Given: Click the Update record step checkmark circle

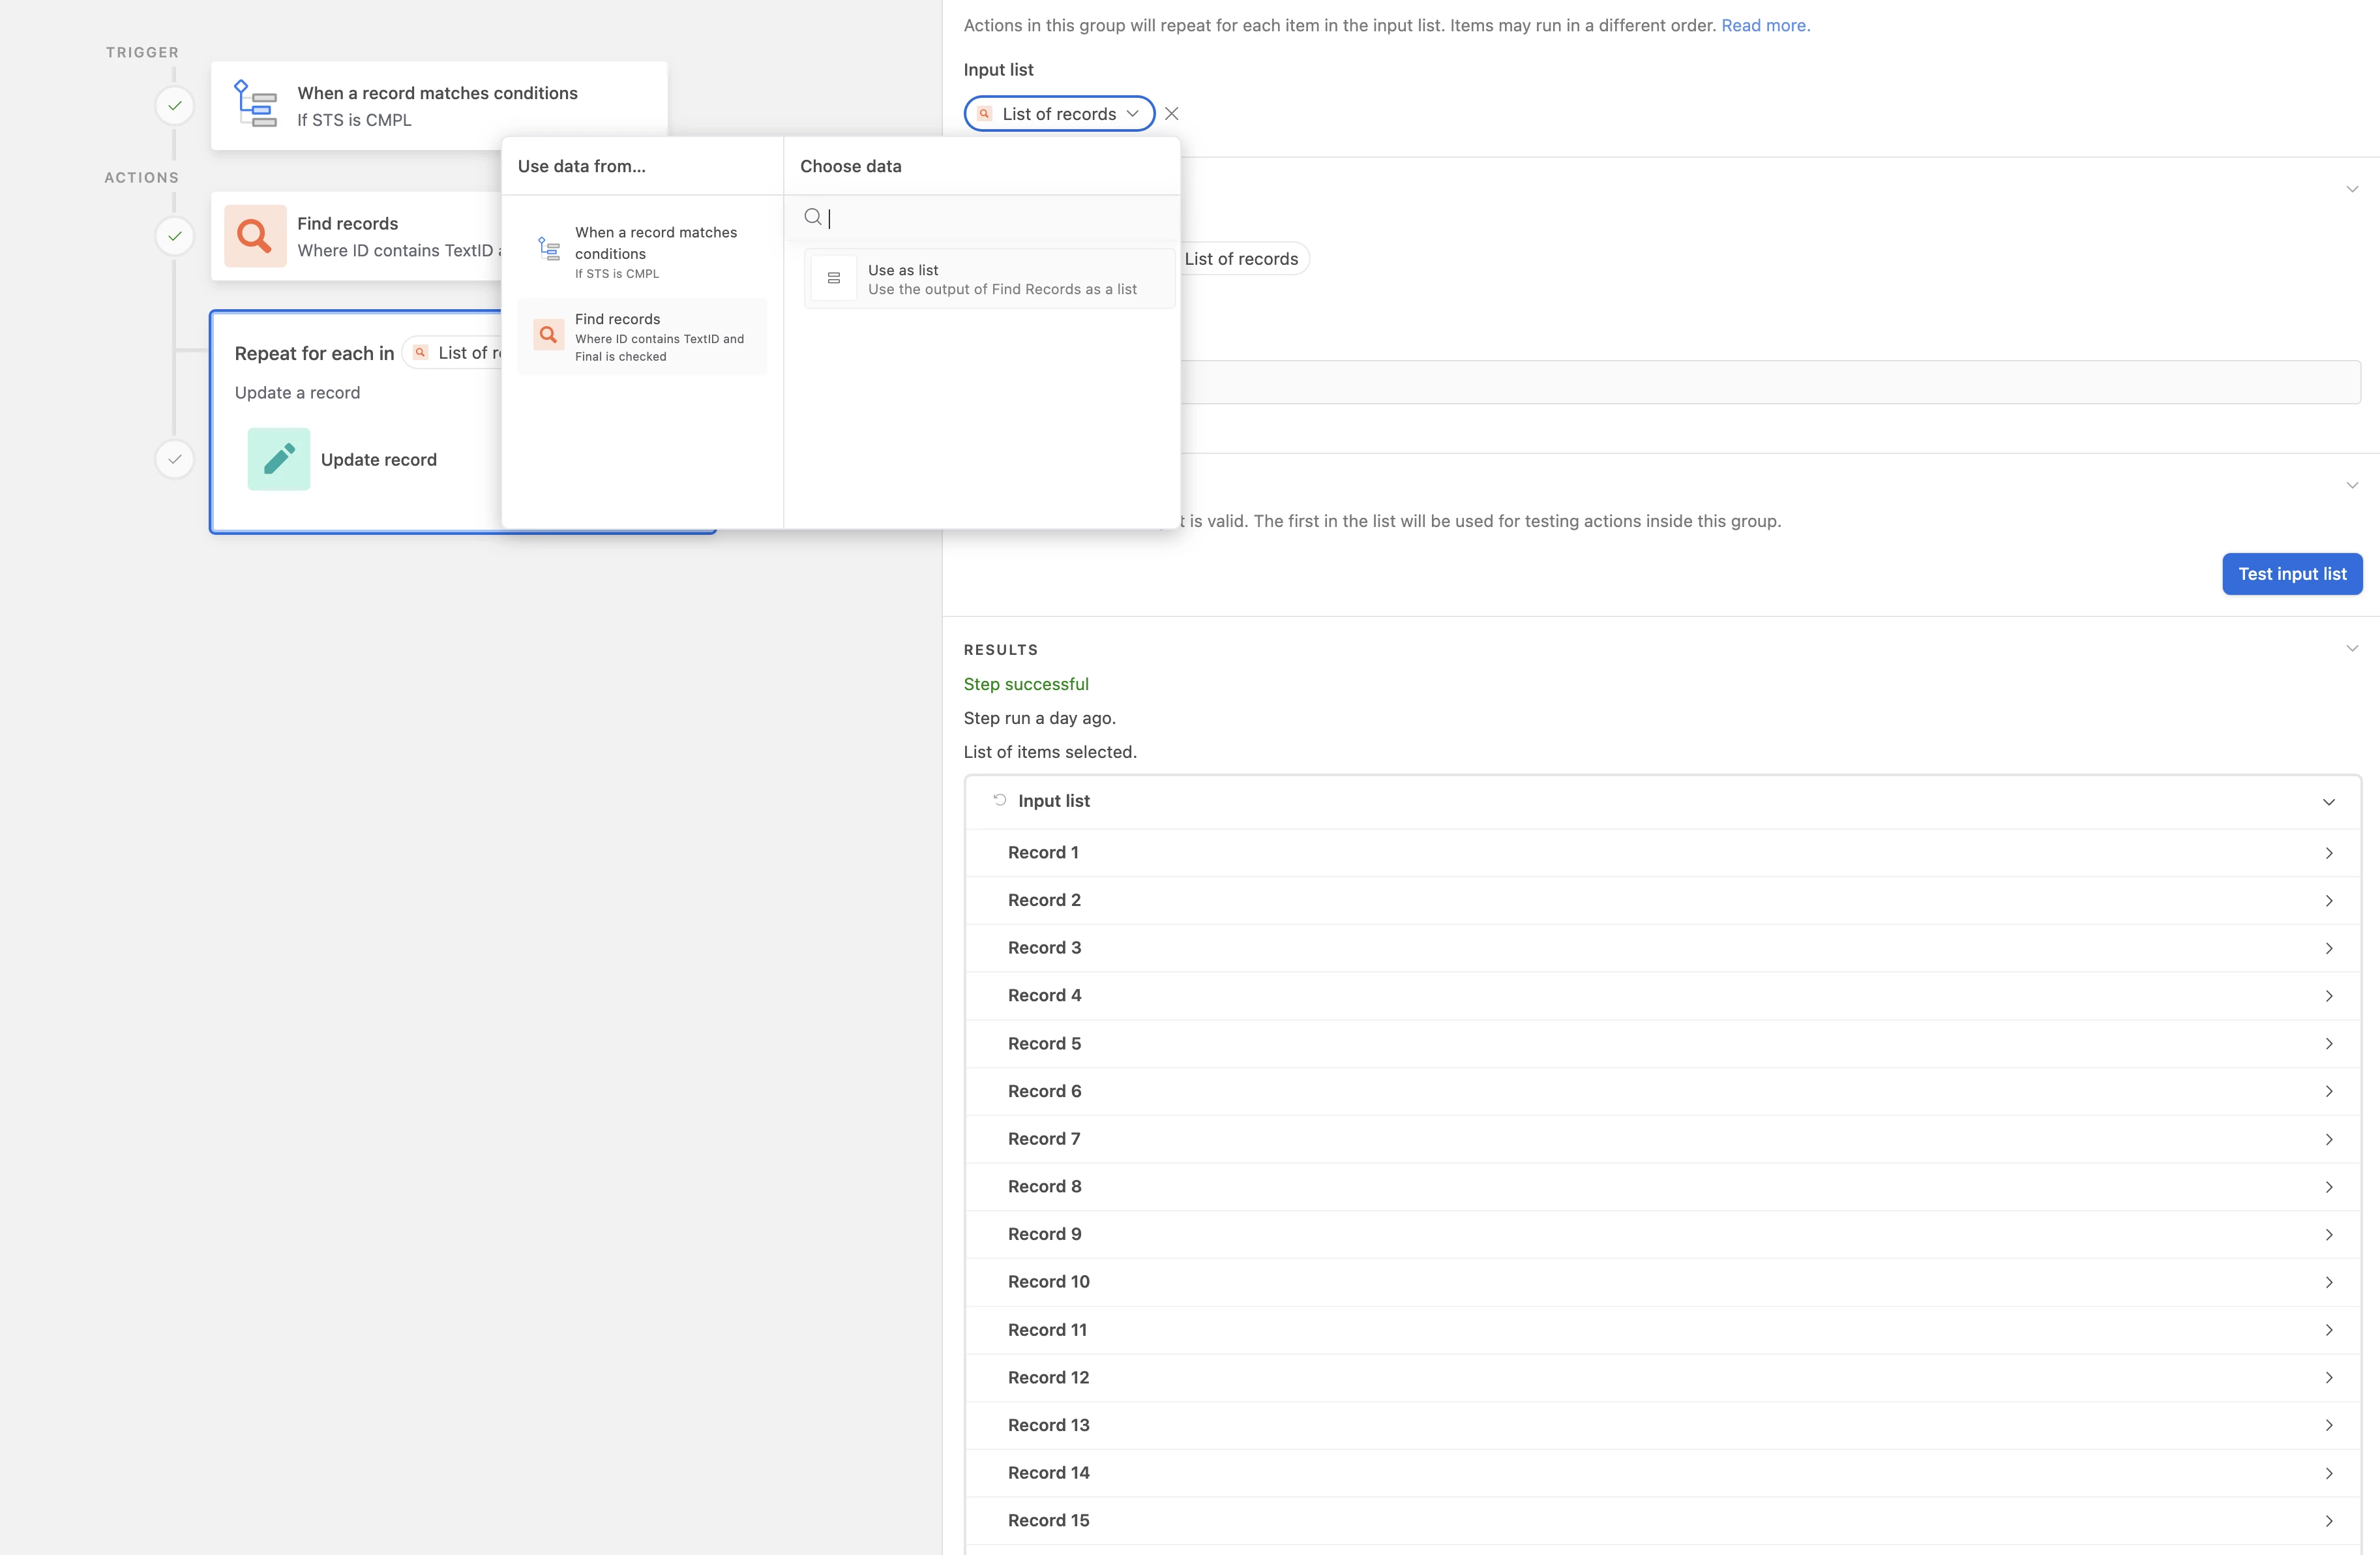Looking at the screenshot, I should click(x=175, y=459).
